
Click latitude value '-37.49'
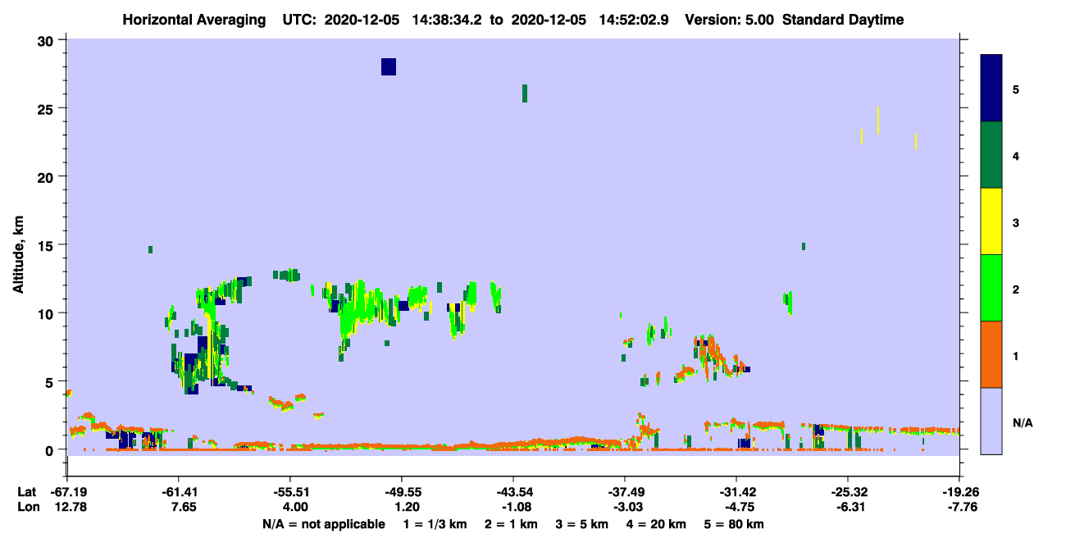click(x=625, y=492)
